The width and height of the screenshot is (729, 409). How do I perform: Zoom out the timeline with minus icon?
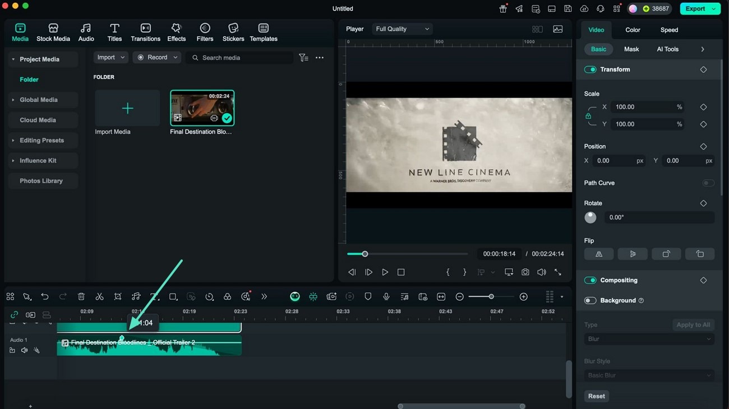460,296
